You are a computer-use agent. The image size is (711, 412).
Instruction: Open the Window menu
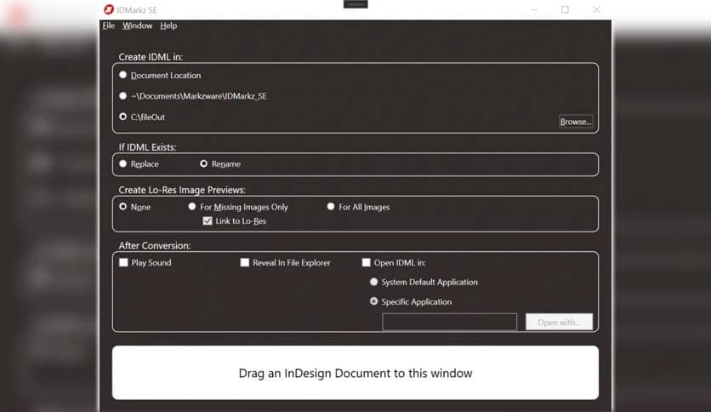click(137, 26)
